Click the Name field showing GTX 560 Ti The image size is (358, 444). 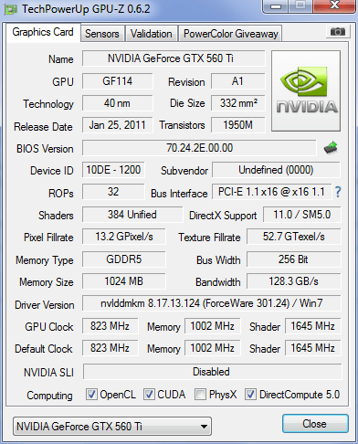[174, 58]
